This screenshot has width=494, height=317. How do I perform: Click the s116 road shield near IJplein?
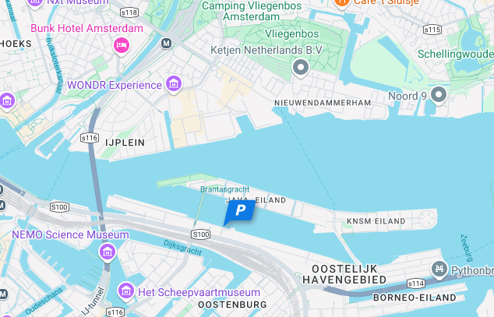click(x=90, y=138)
